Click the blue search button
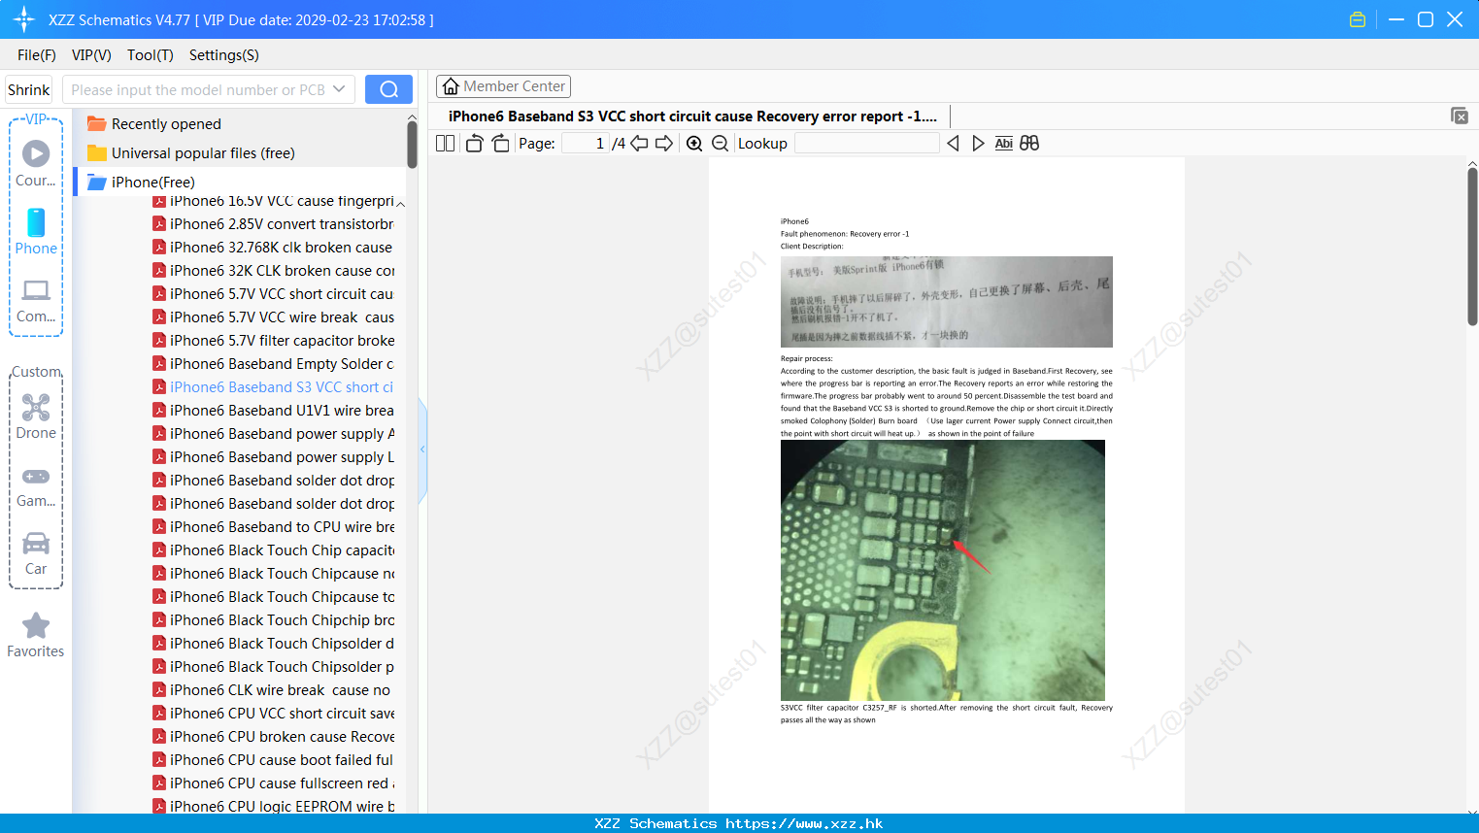 tap(388, 89)
